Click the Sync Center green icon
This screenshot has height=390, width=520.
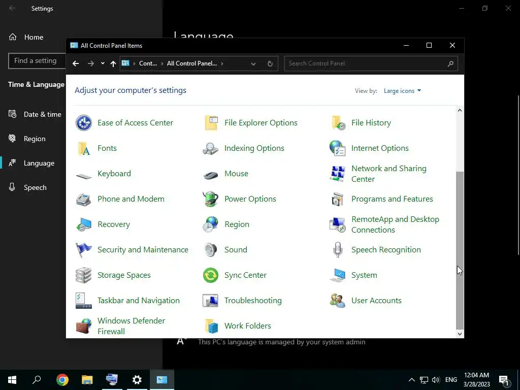211,275
